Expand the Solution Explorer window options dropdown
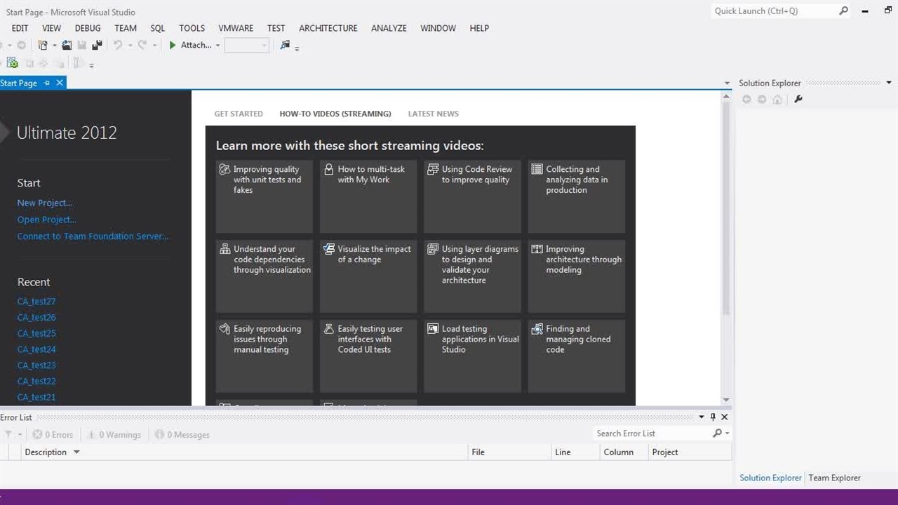 click(889, 83)
